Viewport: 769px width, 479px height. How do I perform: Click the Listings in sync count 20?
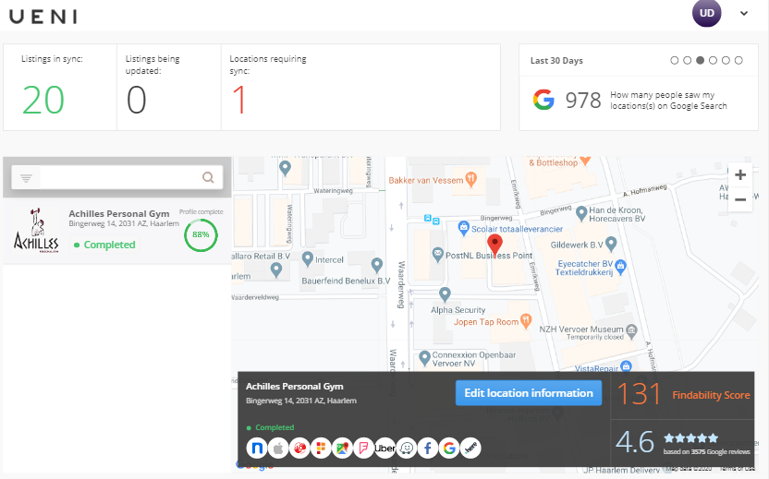click(43, 100)
